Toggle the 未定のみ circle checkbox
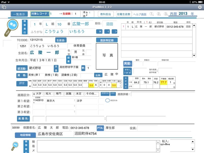 click(x=107, y=100)
